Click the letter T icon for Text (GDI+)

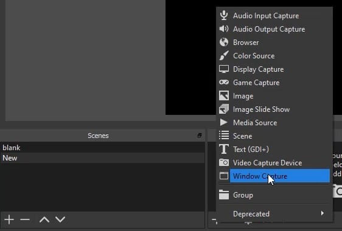(x=224, y=150)
